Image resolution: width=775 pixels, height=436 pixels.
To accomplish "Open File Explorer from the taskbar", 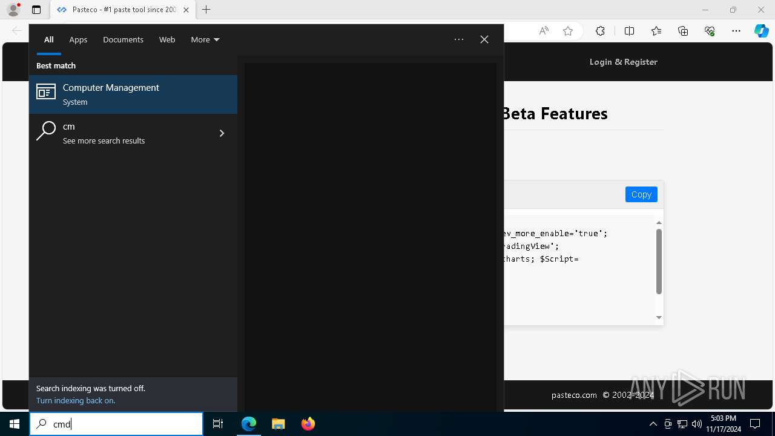I will click(279, 424).
